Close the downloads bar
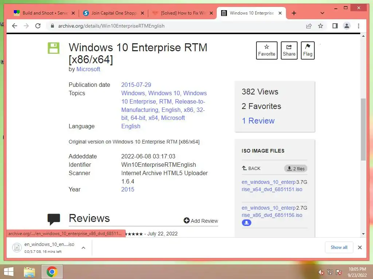Screen dimensions: 373x279 click(x=360, y=247)
